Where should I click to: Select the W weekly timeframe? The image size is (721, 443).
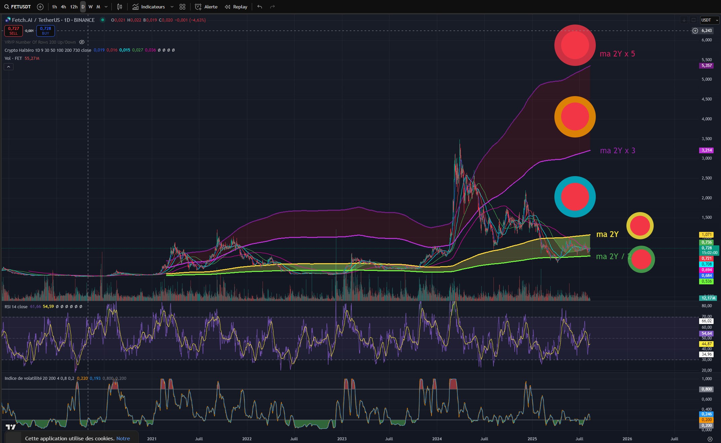(91, 7)
